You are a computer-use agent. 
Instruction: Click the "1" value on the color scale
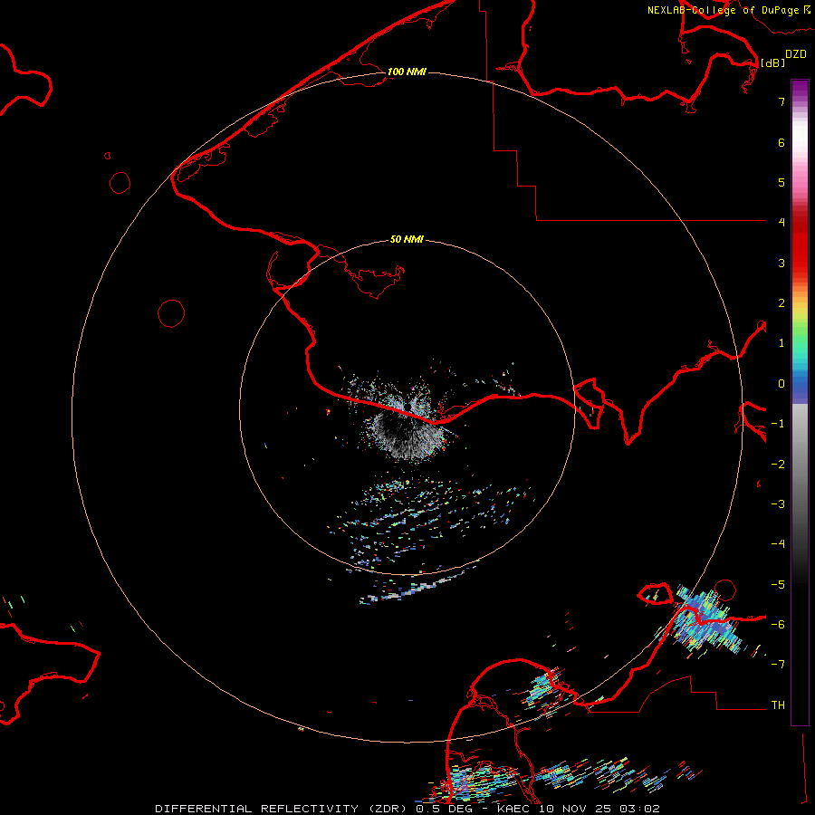click(781, 343)
